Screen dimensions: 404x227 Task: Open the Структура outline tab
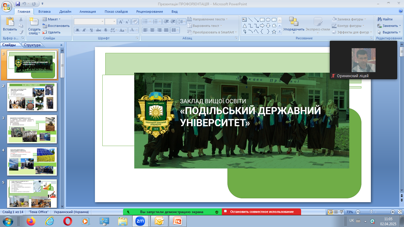coord(32,45)
